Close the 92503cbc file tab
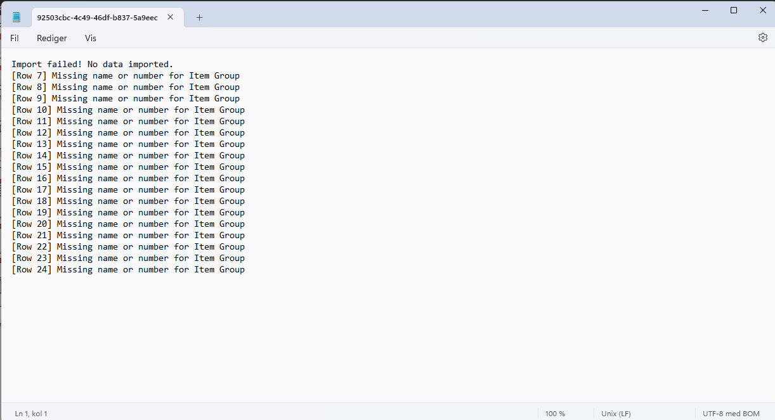This screenshot has width=775, height=420. pyautogui.click(x=170, y=18)
